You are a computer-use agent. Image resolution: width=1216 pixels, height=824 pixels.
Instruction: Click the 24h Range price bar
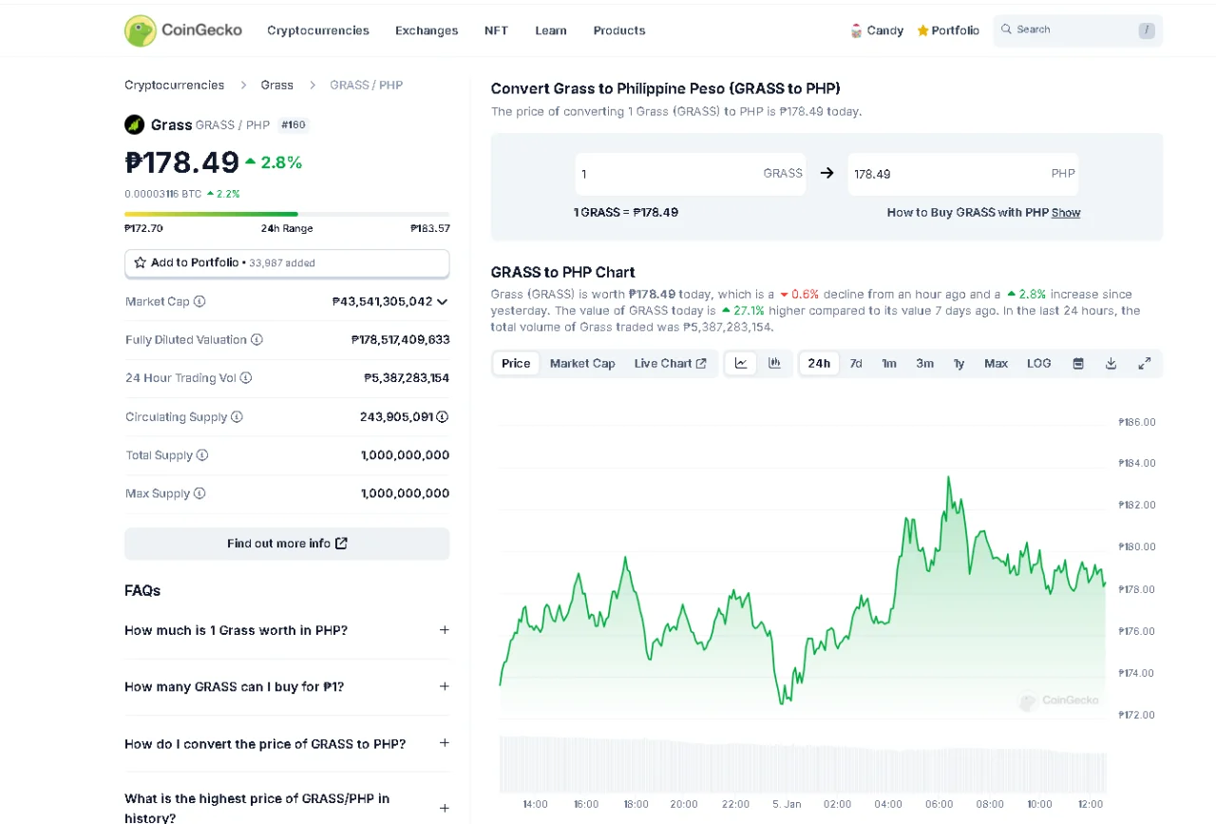287,214
